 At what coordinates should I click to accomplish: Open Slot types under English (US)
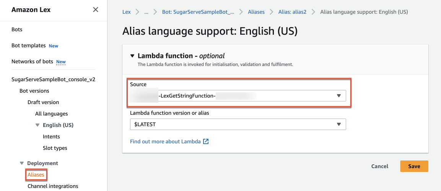tap(55, 148)
